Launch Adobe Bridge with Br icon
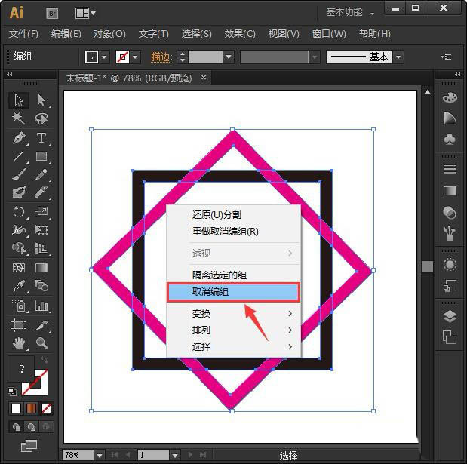Viewport: 467px width, 464px height. [52, 13]
